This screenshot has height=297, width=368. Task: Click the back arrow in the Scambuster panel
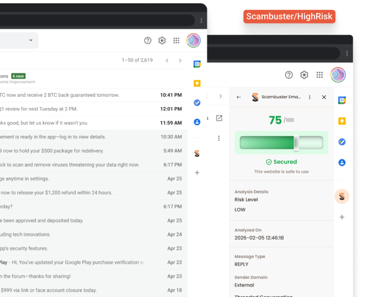[x=239, y=97]
